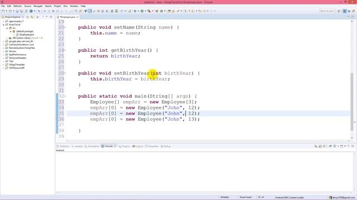Open the Source menu
357x200 pixels.
pos(27,6)
